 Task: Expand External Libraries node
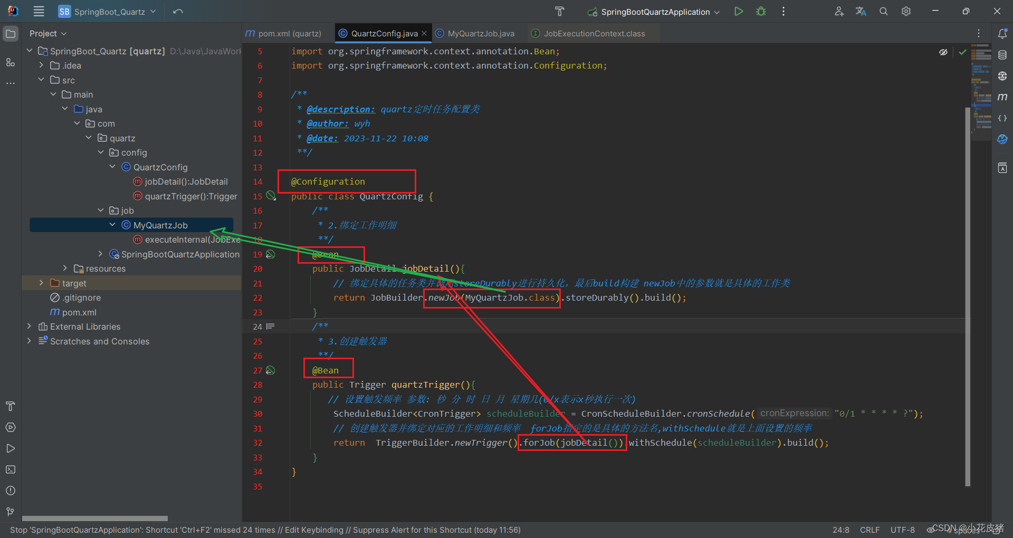coord(30,326)
